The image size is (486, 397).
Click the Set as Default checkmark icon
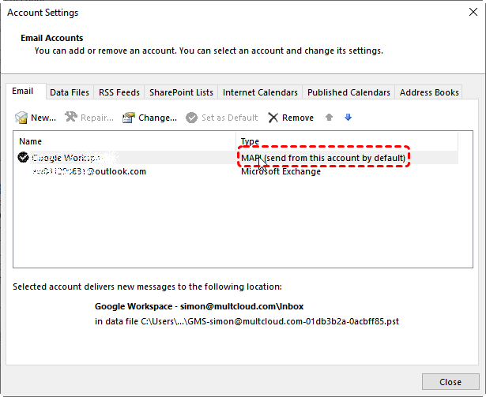coord(192,118)
